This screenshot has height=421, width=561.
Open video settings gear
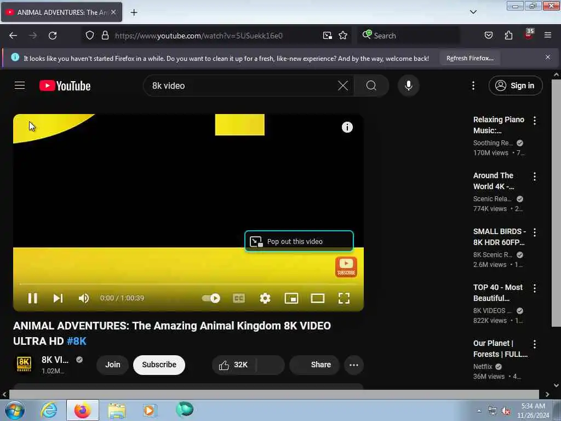click(x=265, y=298)
